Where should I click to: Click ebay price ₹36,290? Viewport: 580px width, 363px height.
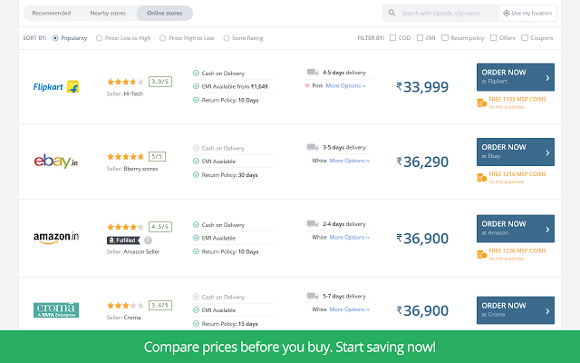click(422, 162)
